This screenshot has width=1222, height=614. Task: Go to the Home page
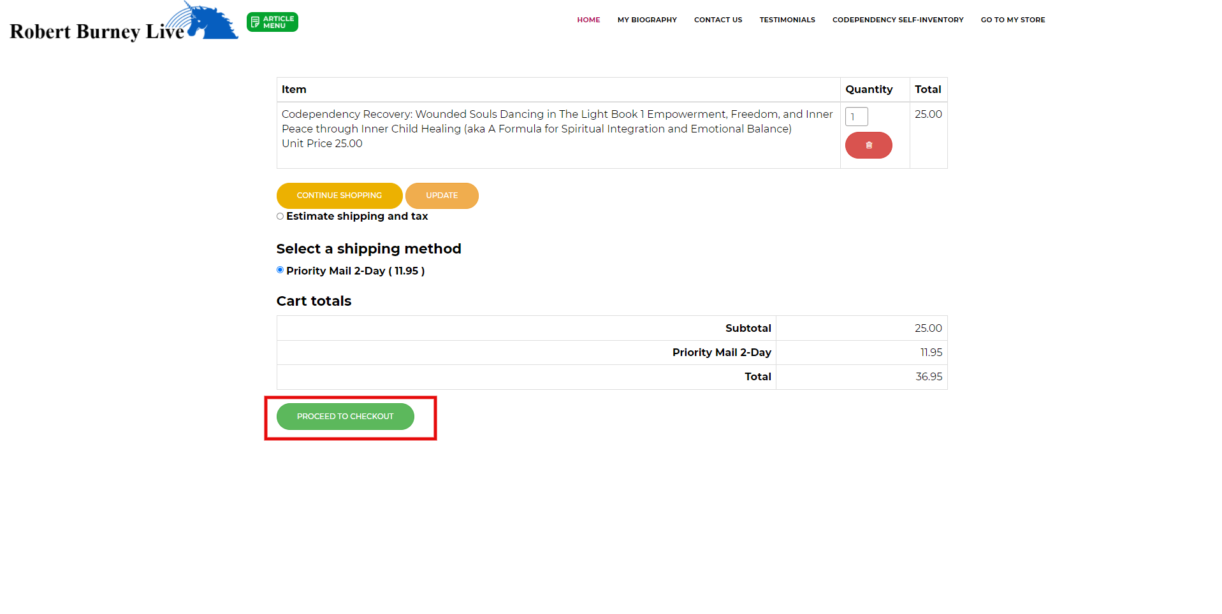(588, 20)
